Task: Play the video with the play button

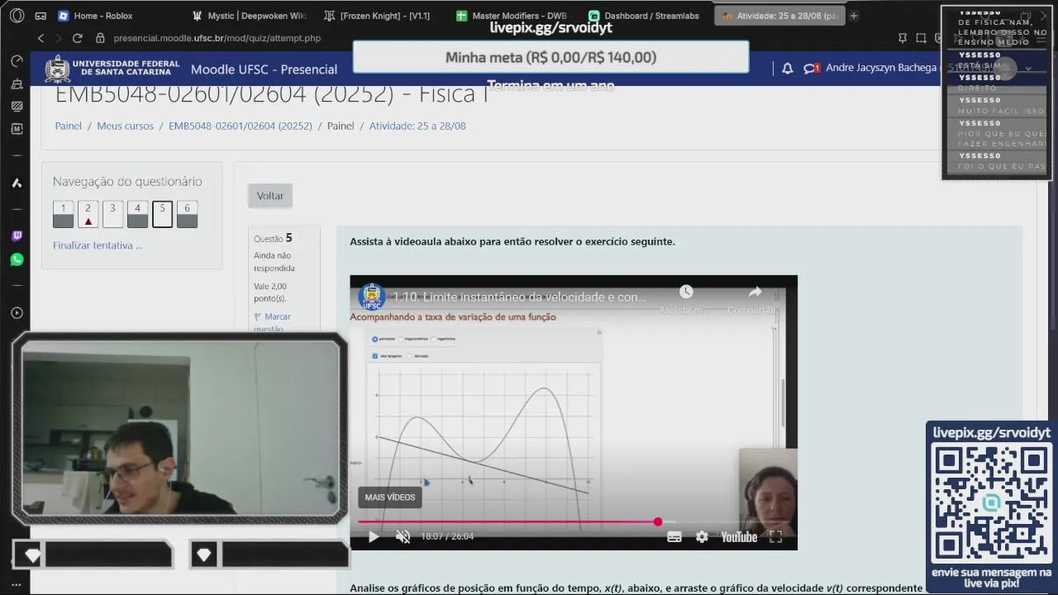Action: (374, 536)
